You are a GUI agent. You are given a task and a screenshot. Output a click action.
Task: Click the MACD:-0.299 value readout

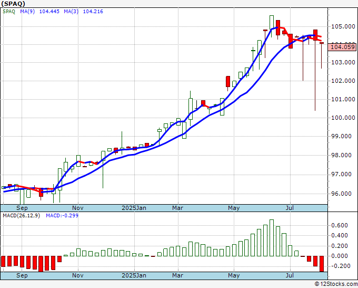(62, 216)
